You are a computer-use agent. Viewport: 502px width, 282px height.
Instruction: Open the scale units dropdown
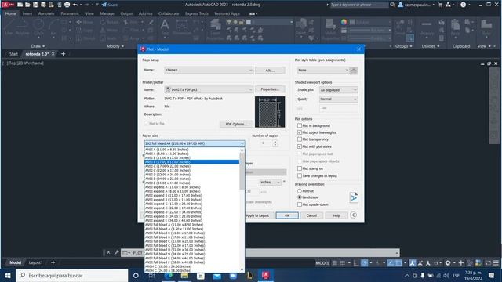[270, 183]
